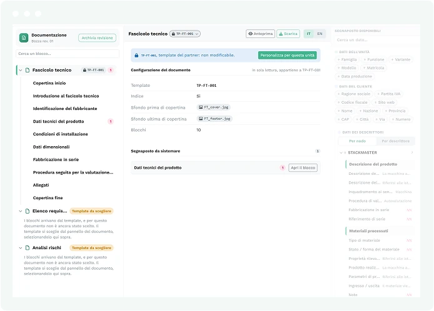This screenshot has height=311, width=434.
Task: Collapse the STACKMASTER node chevron
Action: pos(341,152)
